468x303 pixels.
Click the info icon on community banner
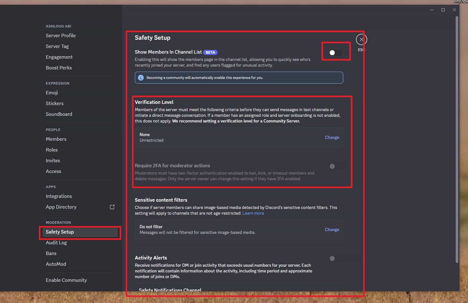(x=141, y=78)
